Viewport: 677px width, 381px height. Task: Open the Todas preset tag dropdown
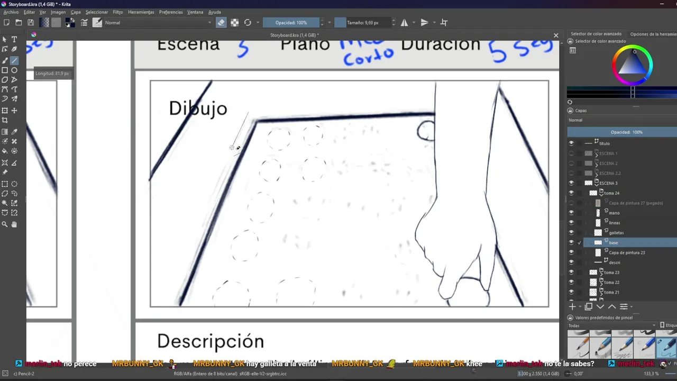coord(612,325)
